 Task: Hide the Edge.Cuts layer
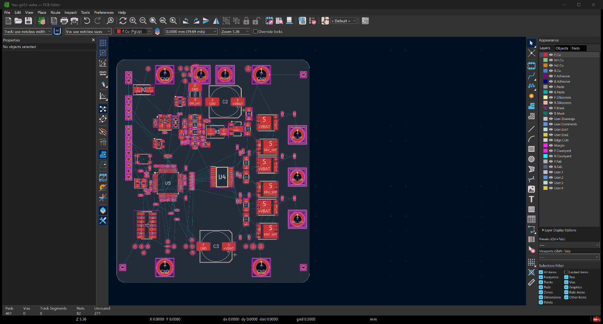point(551,140)
